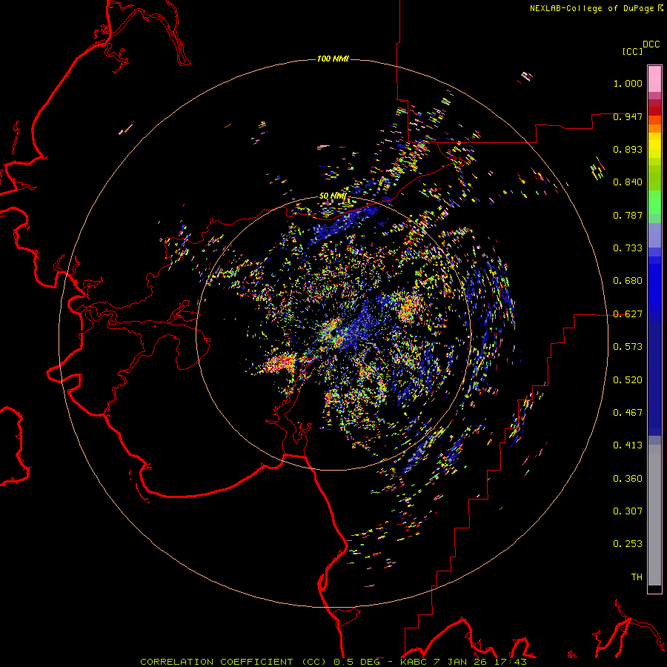The width and height of the screenshot is (667, 667).
Task: Pick the dark red swatch above 0.947
Action: pos(654,111)
